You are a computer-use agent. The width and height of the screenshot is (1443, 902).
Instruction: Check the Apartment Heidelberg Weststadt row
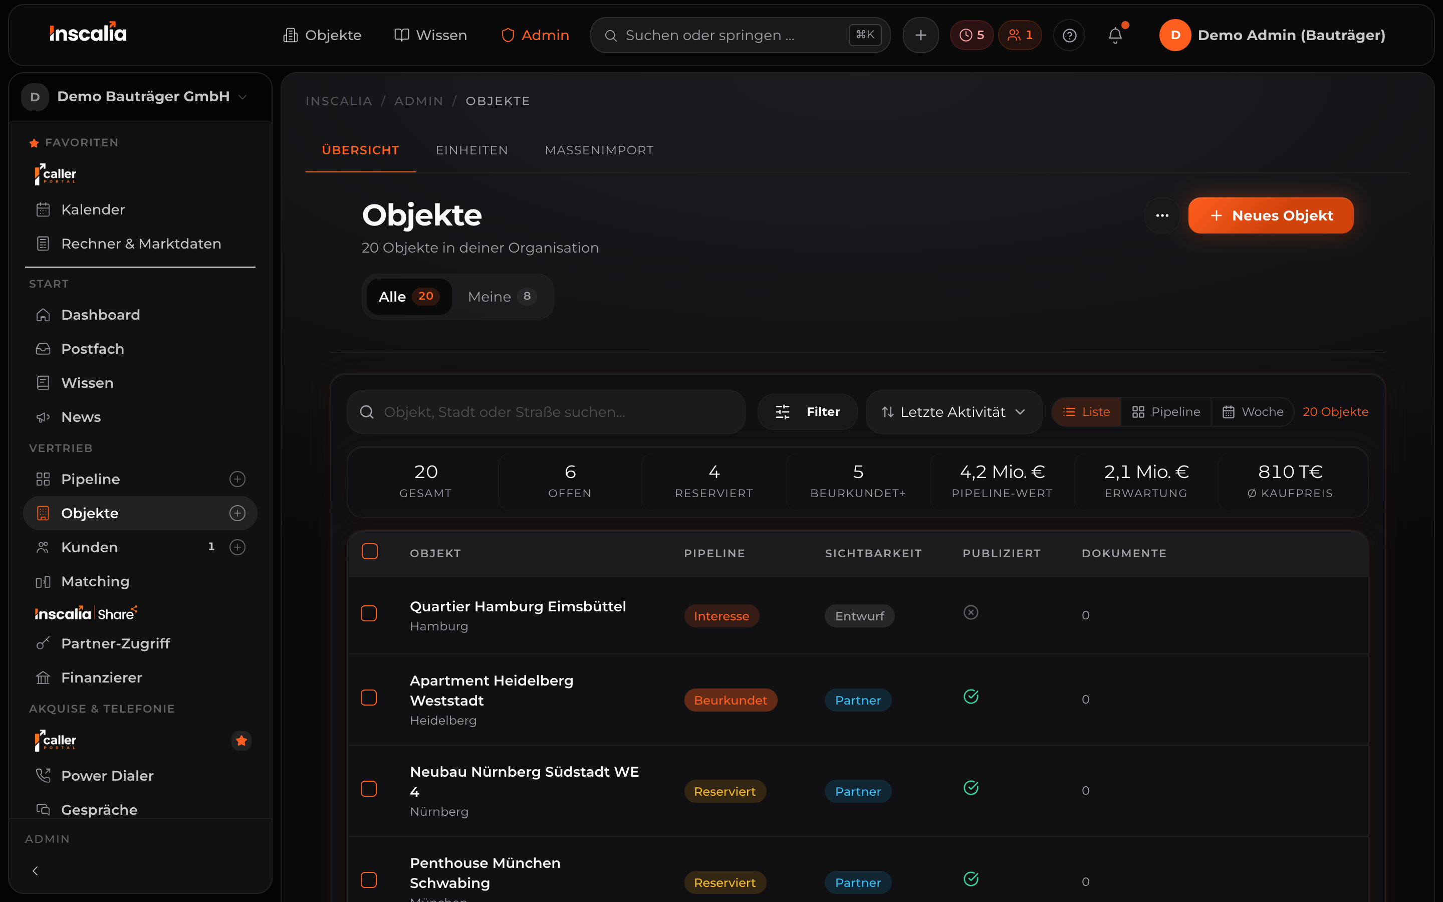coord(369,698)
